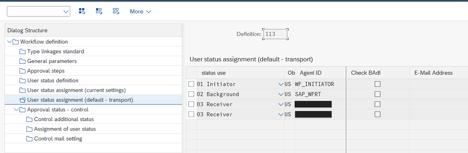Toggle Check BAdI for Initiator row
Viewport: 468px width, 153px height.
coord(377,84)
